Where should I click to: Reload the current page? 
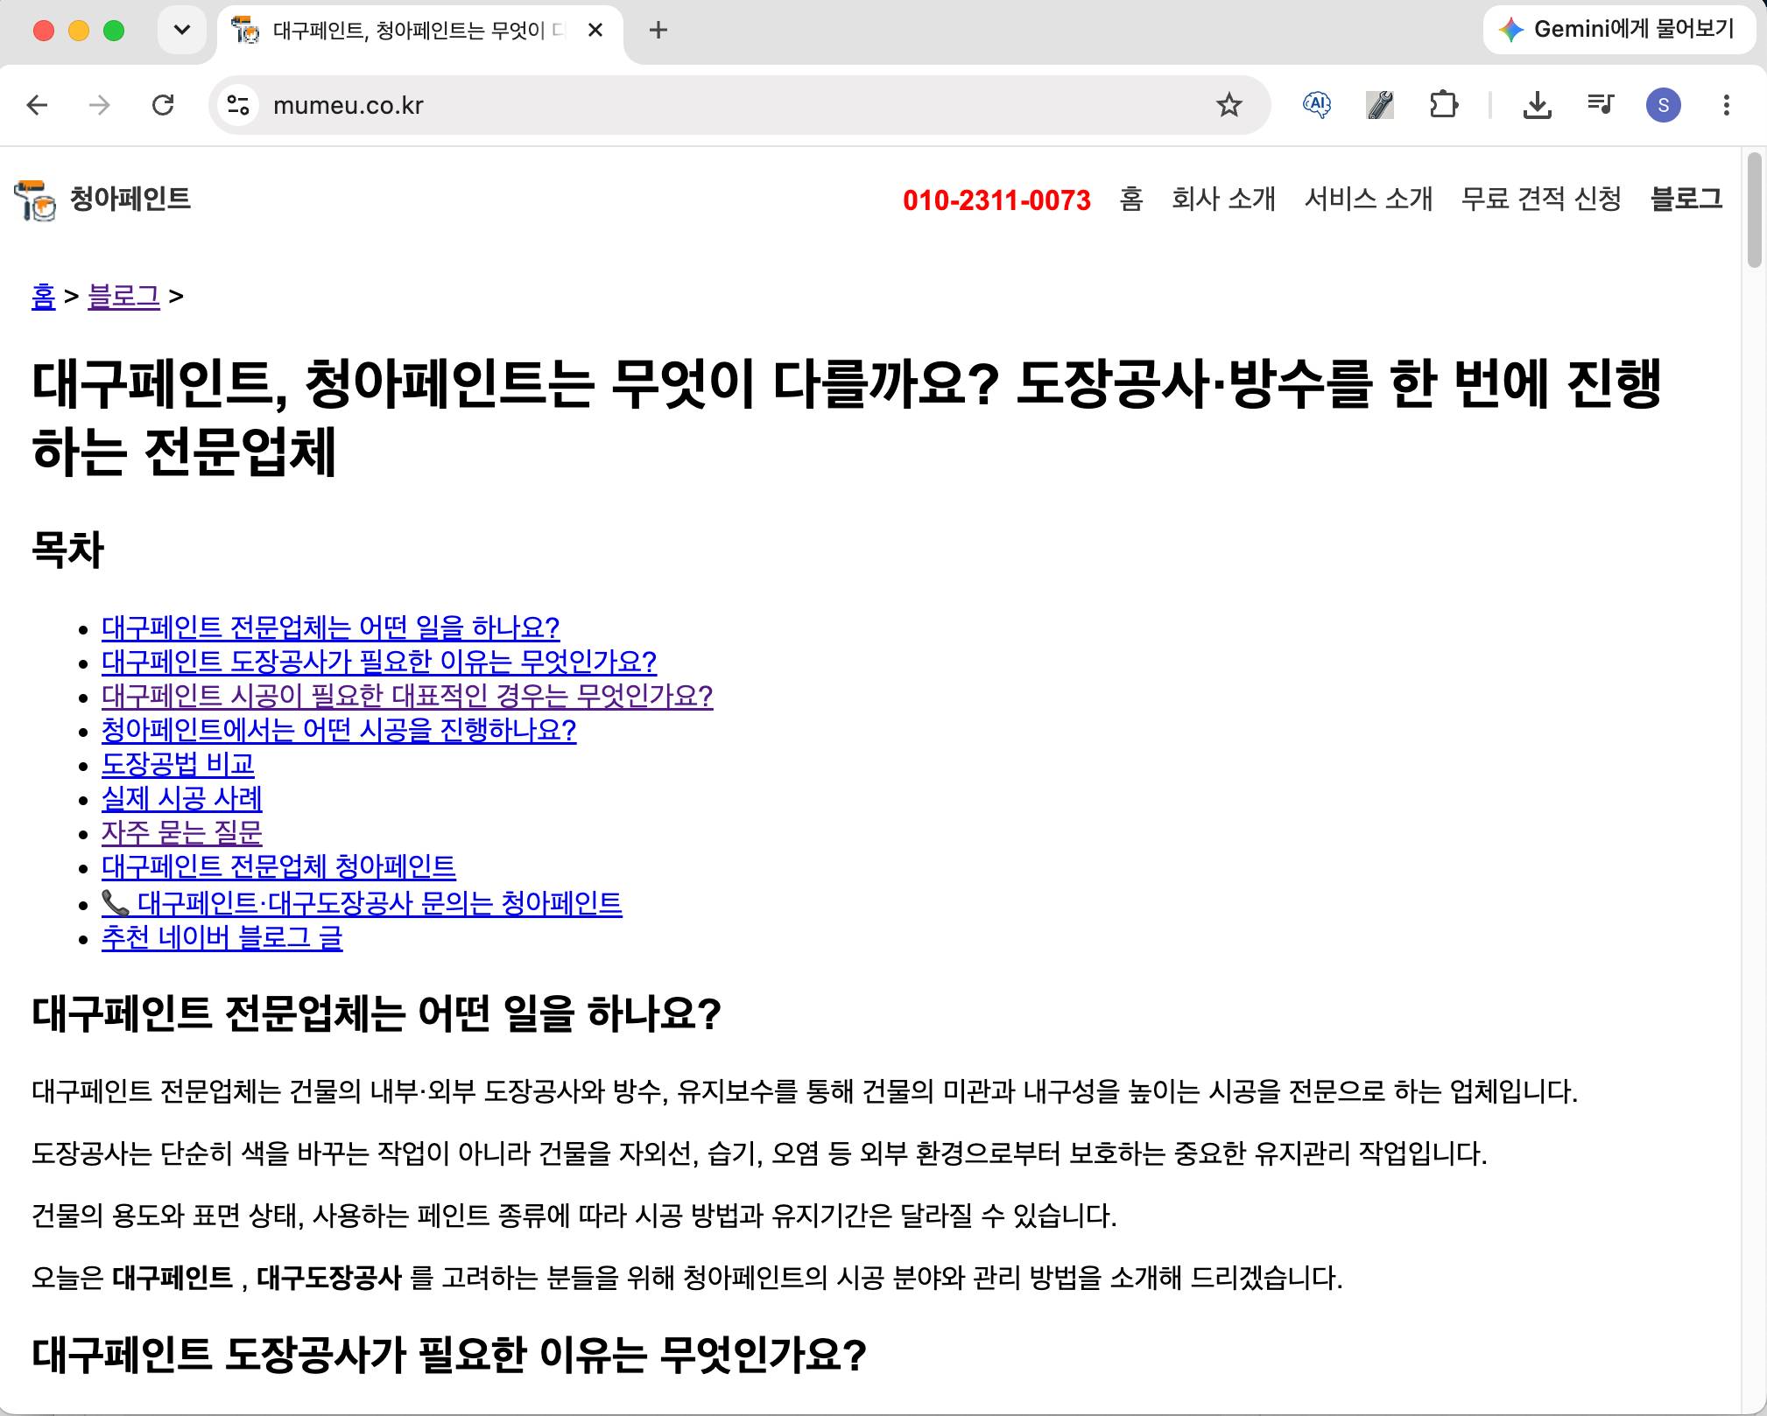[x=163, y=106]
